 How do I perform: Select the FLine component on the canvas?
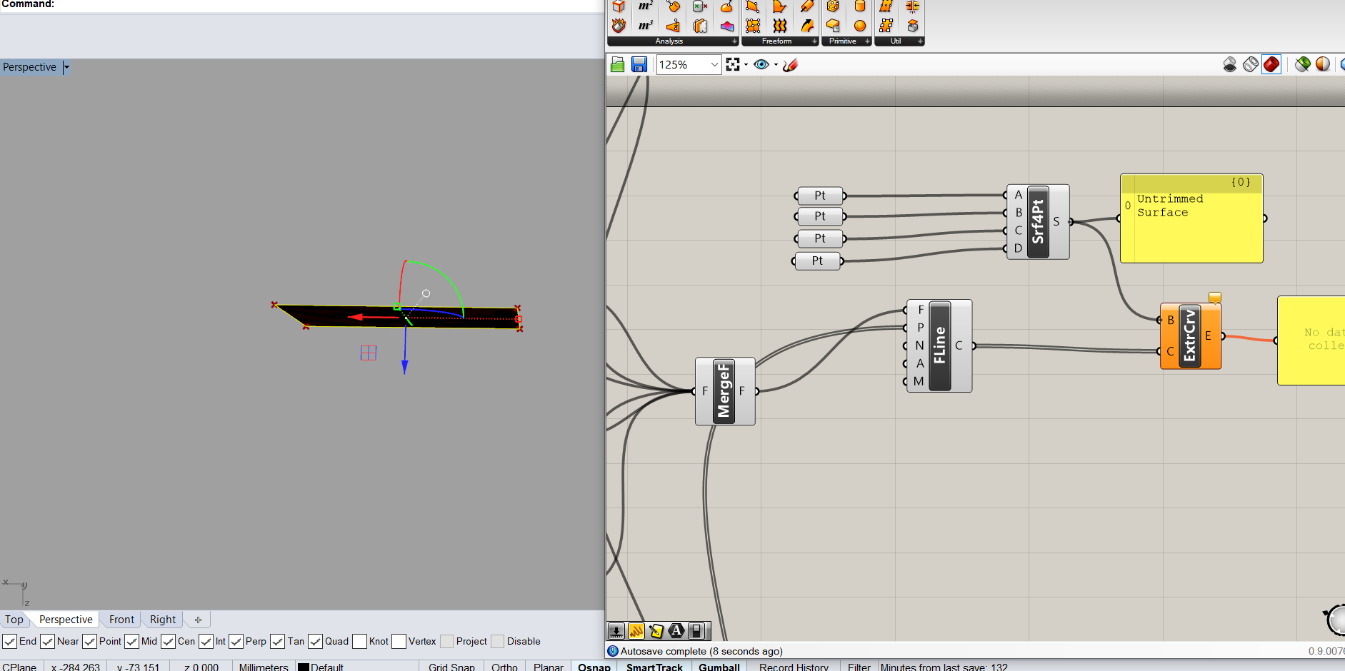click(939, 345)
